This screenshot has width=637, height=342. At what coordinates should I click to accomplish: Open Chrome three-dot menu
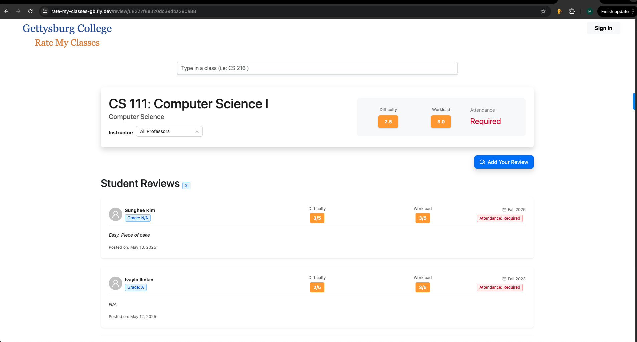633,11
